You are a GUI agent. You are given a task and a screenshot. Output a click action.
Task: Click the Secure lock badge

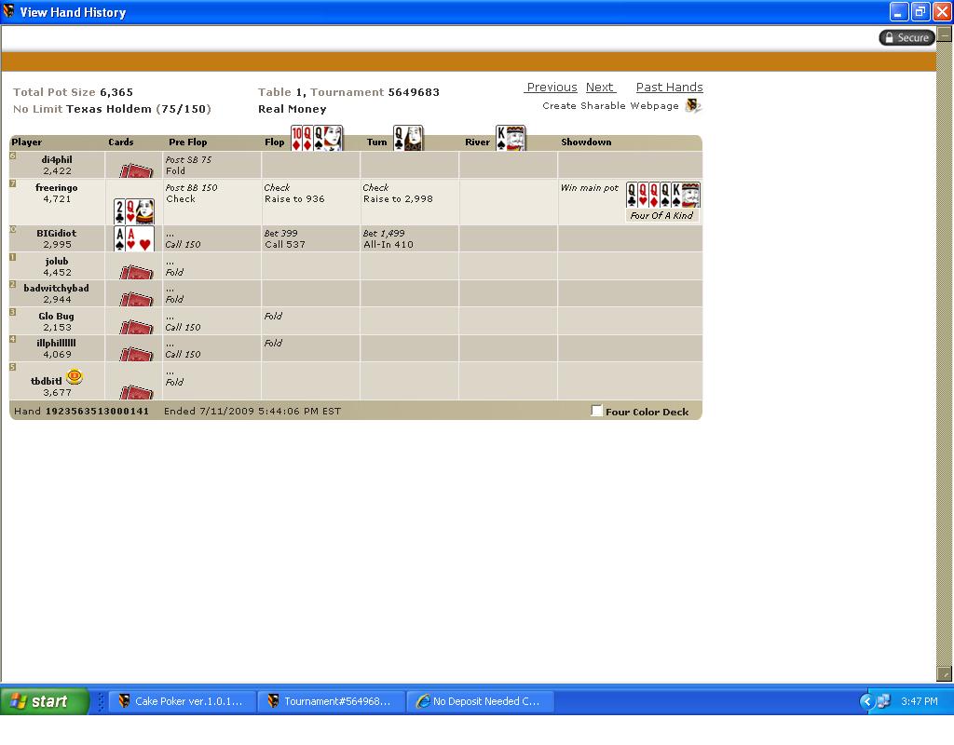[906, 37]
